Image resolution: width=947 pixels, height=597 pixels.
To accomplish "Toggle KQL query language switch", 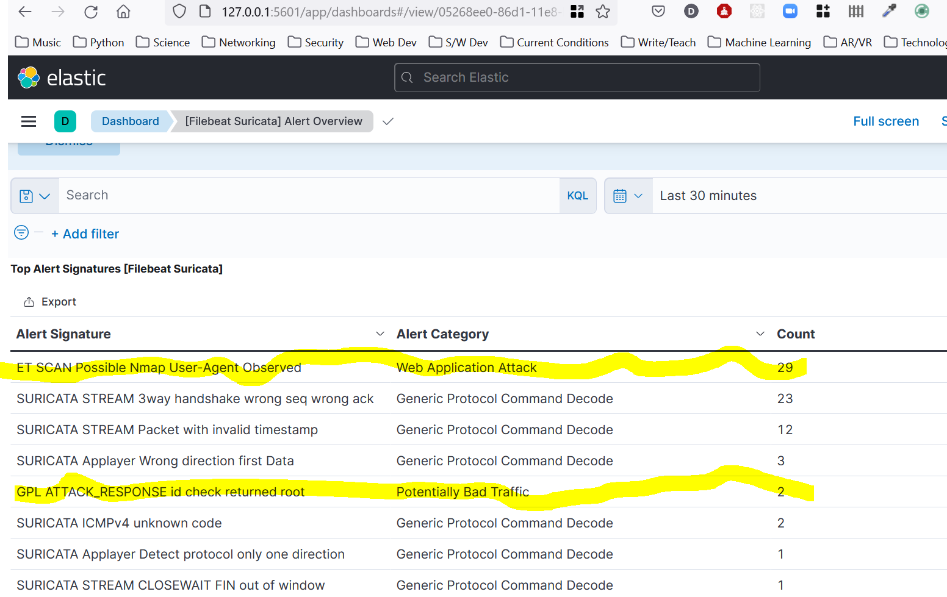I will 577,196.
